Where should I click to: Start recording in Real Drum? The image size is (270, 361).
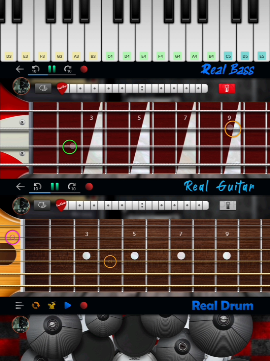coord(84,305)
